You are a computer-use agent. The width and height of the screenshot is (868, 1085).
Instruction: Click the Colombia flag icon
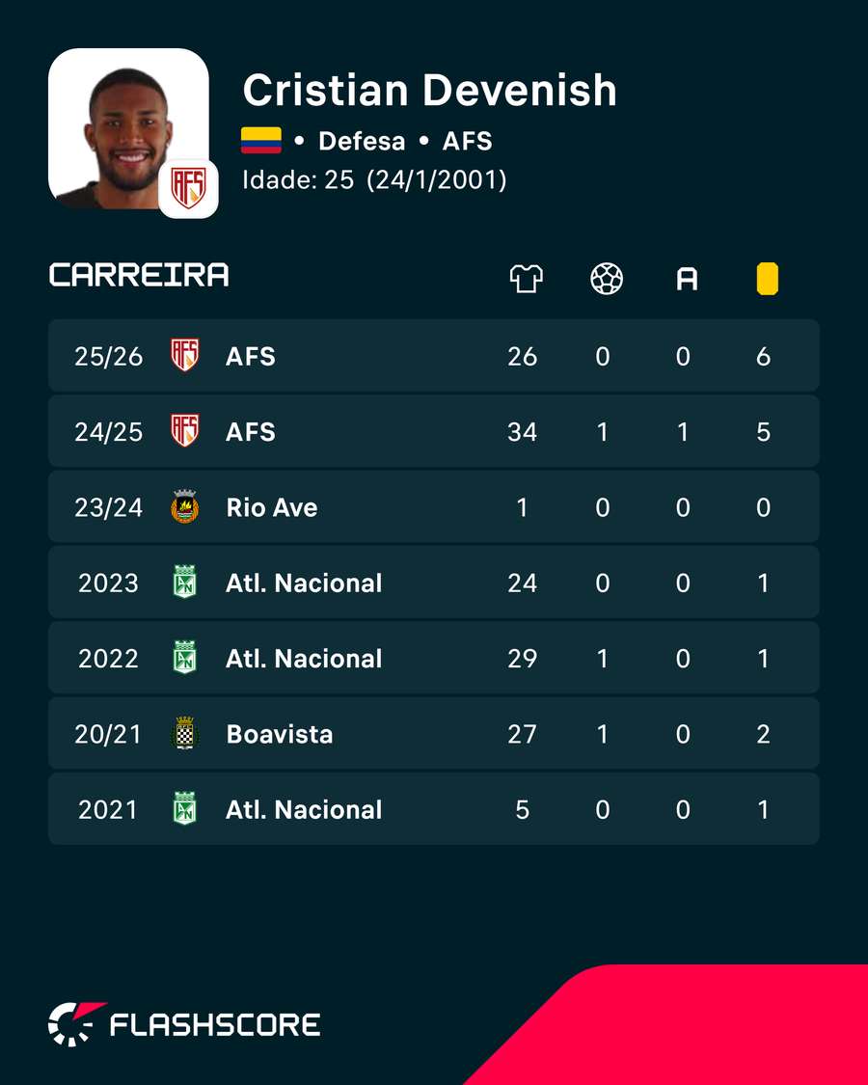pos(261,141)
